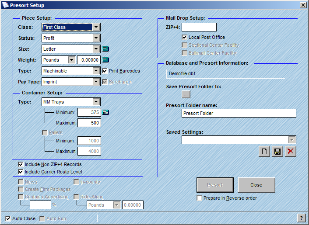Uncheck Local Post Office
309x225 pixels.
pos(184,37)
